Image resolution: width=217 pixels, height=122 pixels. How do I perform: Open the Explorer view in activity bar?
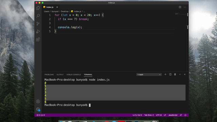pos(38,8)
